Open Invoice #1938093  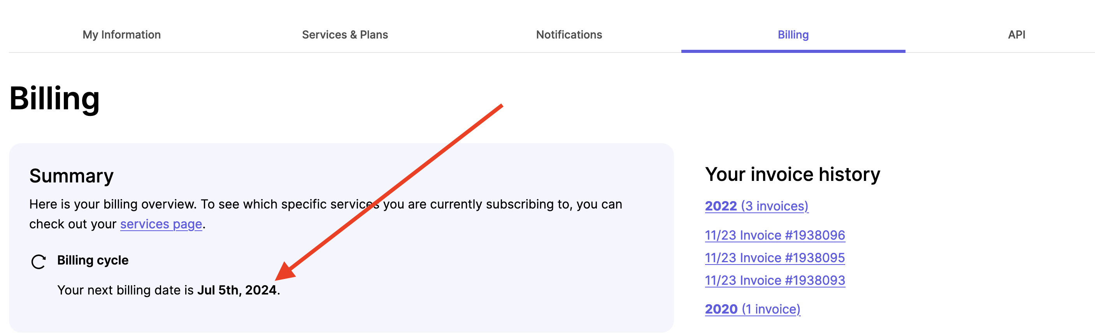pos(774,280)
